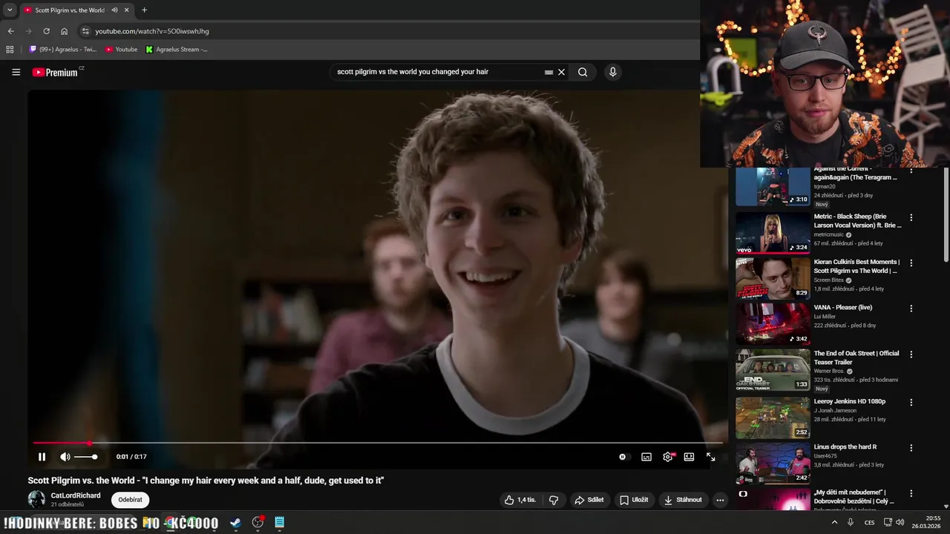Clear the search query with the X
The width and height of the screenshot is (950, 534).
click(x=562, y=72)
